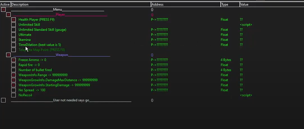Expand the 'User not needed says go' group
Screen dimensions: 304x129
coord(3,100)
